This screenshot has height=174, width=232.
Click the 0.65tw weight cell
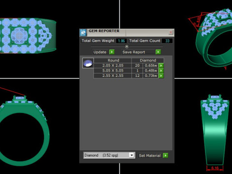coord(151,65)
